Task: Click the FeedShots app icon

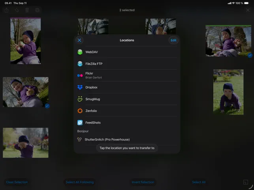Action: click(80, 123)
